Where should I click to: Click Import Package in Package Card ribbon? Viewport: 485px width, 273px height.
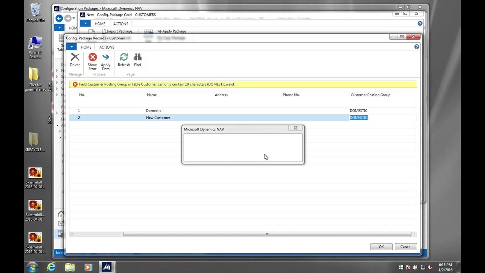point(118,31)
